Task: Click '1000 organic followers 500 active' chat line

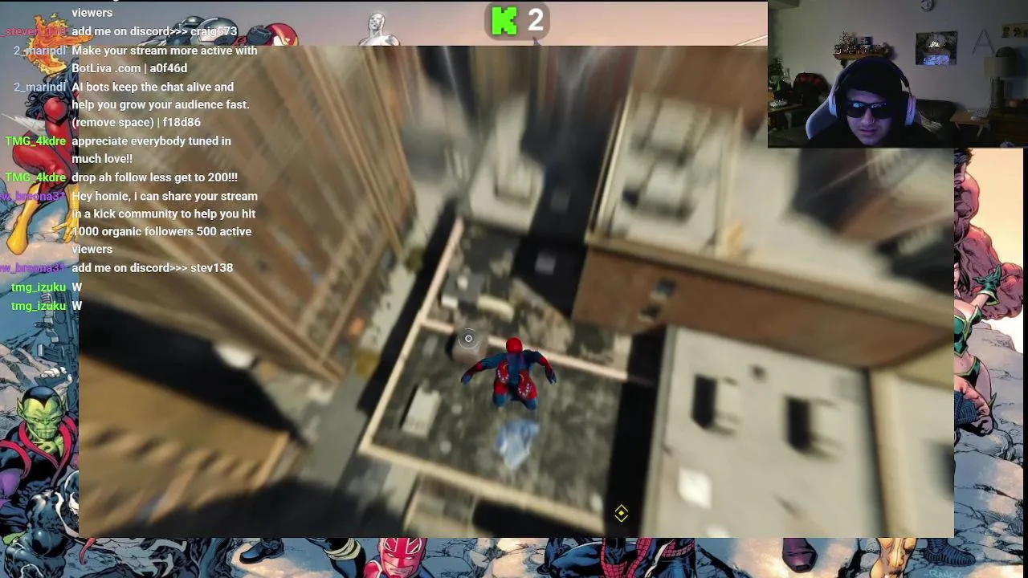Action: pyautogui.click(x=161, y=231)
